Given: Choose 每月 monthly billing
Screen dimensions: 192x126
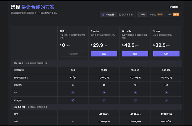Looking at the screenshot, I should pyautogui.click(x=143, y=15).
